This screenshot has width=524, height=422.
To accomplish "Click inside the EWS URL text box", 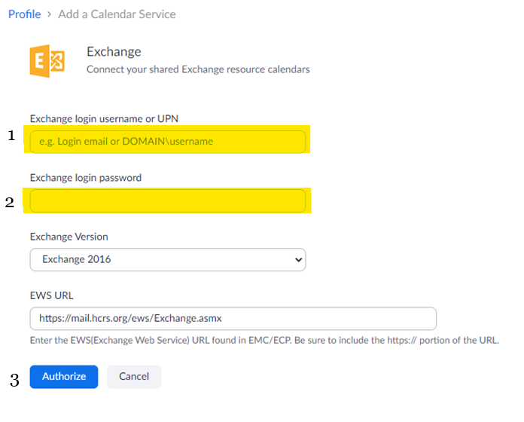I will point(233,319).
